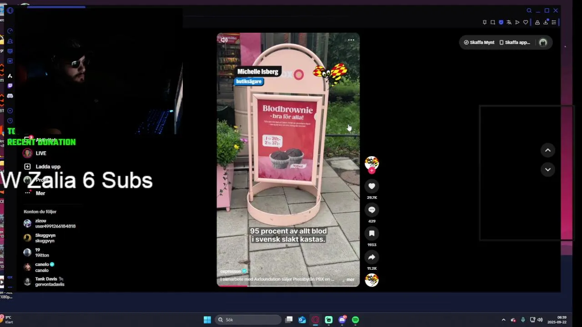Open the browser translate icon
The image size is (582, 327).
click(509, 22)
